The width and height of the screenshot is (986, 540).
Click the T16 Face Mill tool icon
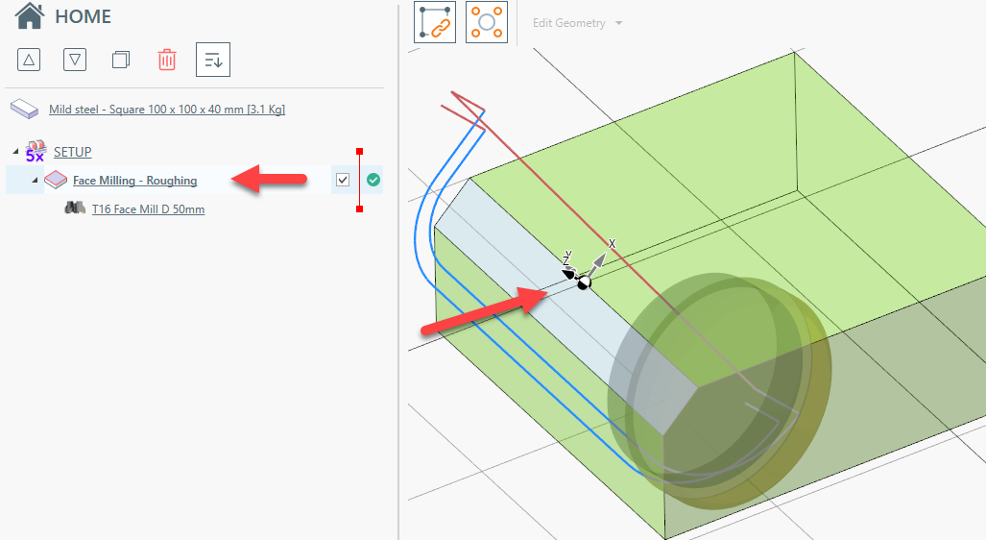click(x=75, y=208)
